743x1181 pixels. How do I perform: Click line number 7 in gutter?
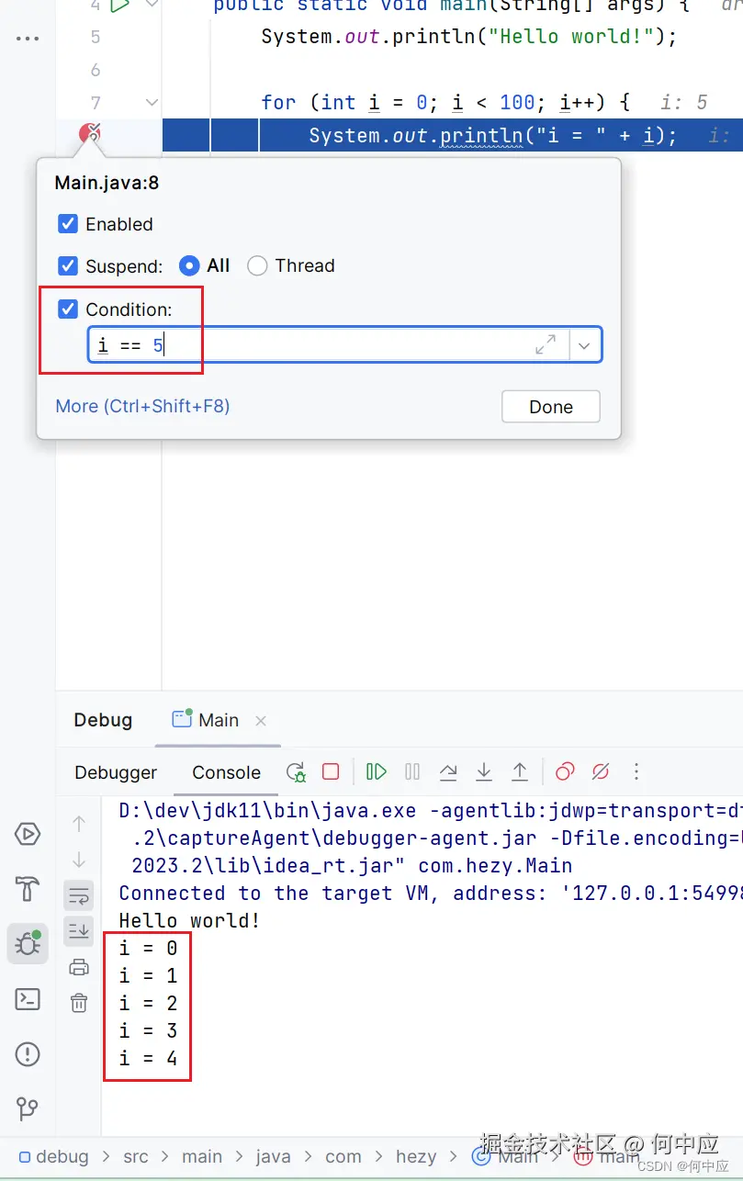coord(96,103)
